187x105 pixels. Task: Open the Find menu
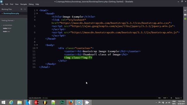click(x=12, y=4)
